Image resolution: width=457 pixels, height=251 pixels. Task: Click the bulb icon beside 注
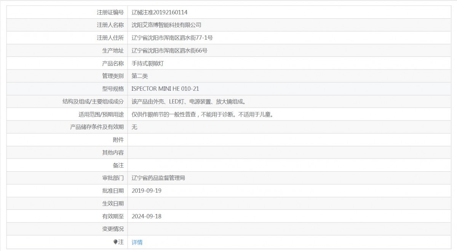click(115, 242)
